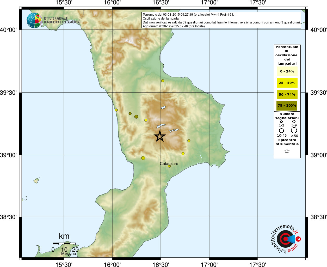Click the 0 - 24% legend swatch
The height and width of the screenshot is (267, 327).
click(x=287, y=71)
